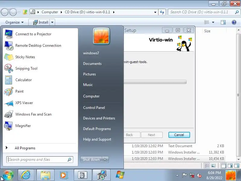Screen dimensions: 241x181
Task: Focus Search programs and files box
Action: pos(40,160)
